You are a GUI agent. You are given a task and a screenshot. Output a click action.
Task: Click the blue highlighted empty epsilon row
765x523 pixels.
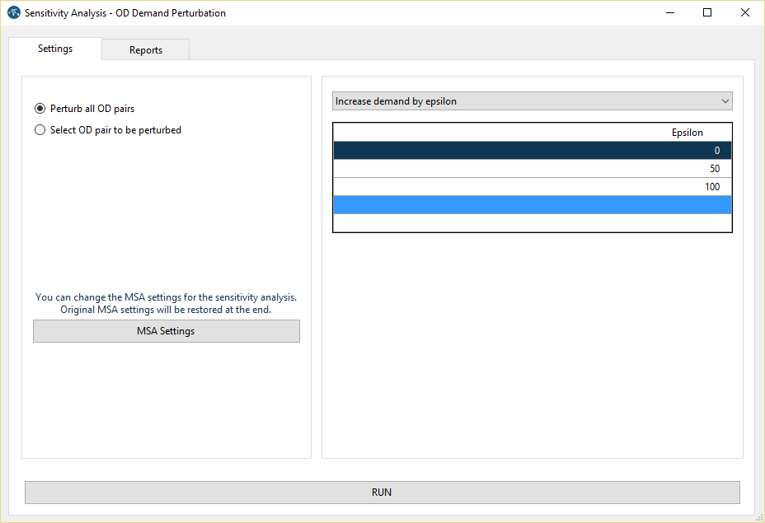pos(532,205)
